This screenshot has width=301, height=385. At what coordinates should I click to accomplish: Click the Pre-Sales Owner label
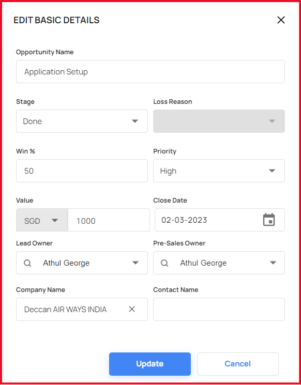click(179, 243)
